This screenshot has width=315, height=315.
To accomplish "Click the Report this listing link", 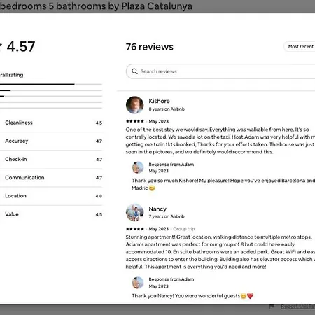I will [298, 307].
